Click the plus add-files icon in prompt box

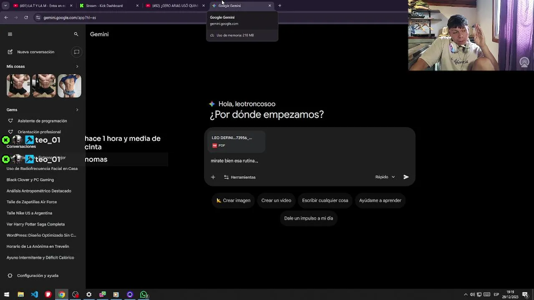point(213,177)
